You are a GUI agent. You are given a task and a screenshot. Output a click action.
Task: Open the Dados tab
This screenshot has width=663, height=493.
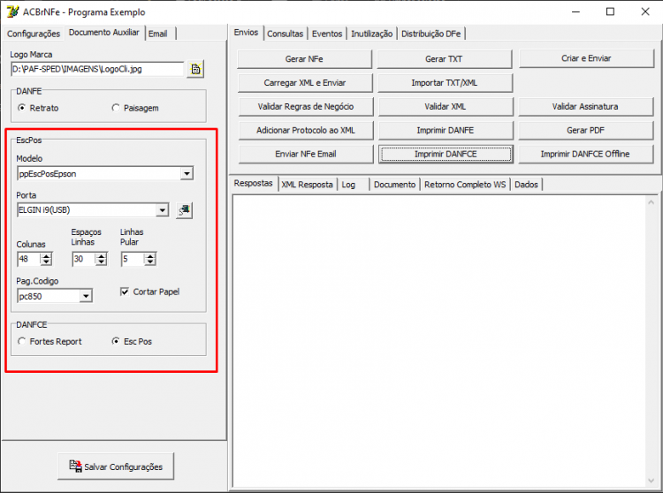(x=526, y=185)
